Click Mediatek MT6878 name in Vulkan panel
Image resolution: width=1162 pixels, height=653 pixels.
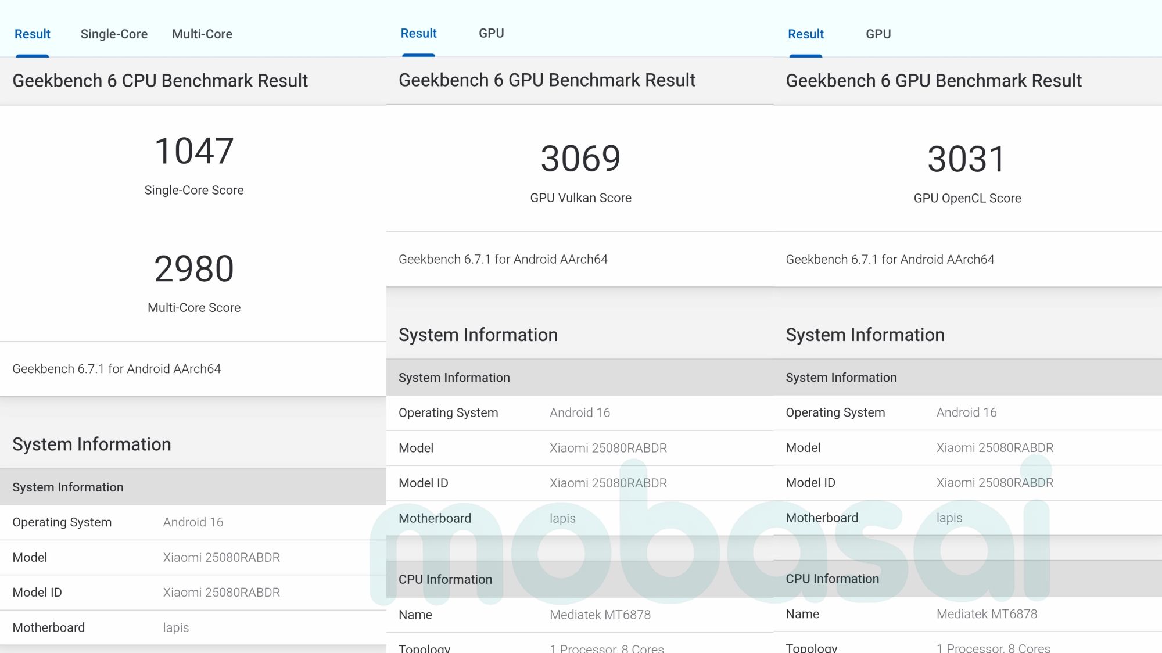tap(600, 615)
